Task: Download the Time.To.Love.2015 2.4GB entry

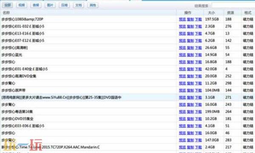Action: click(198, 147)
